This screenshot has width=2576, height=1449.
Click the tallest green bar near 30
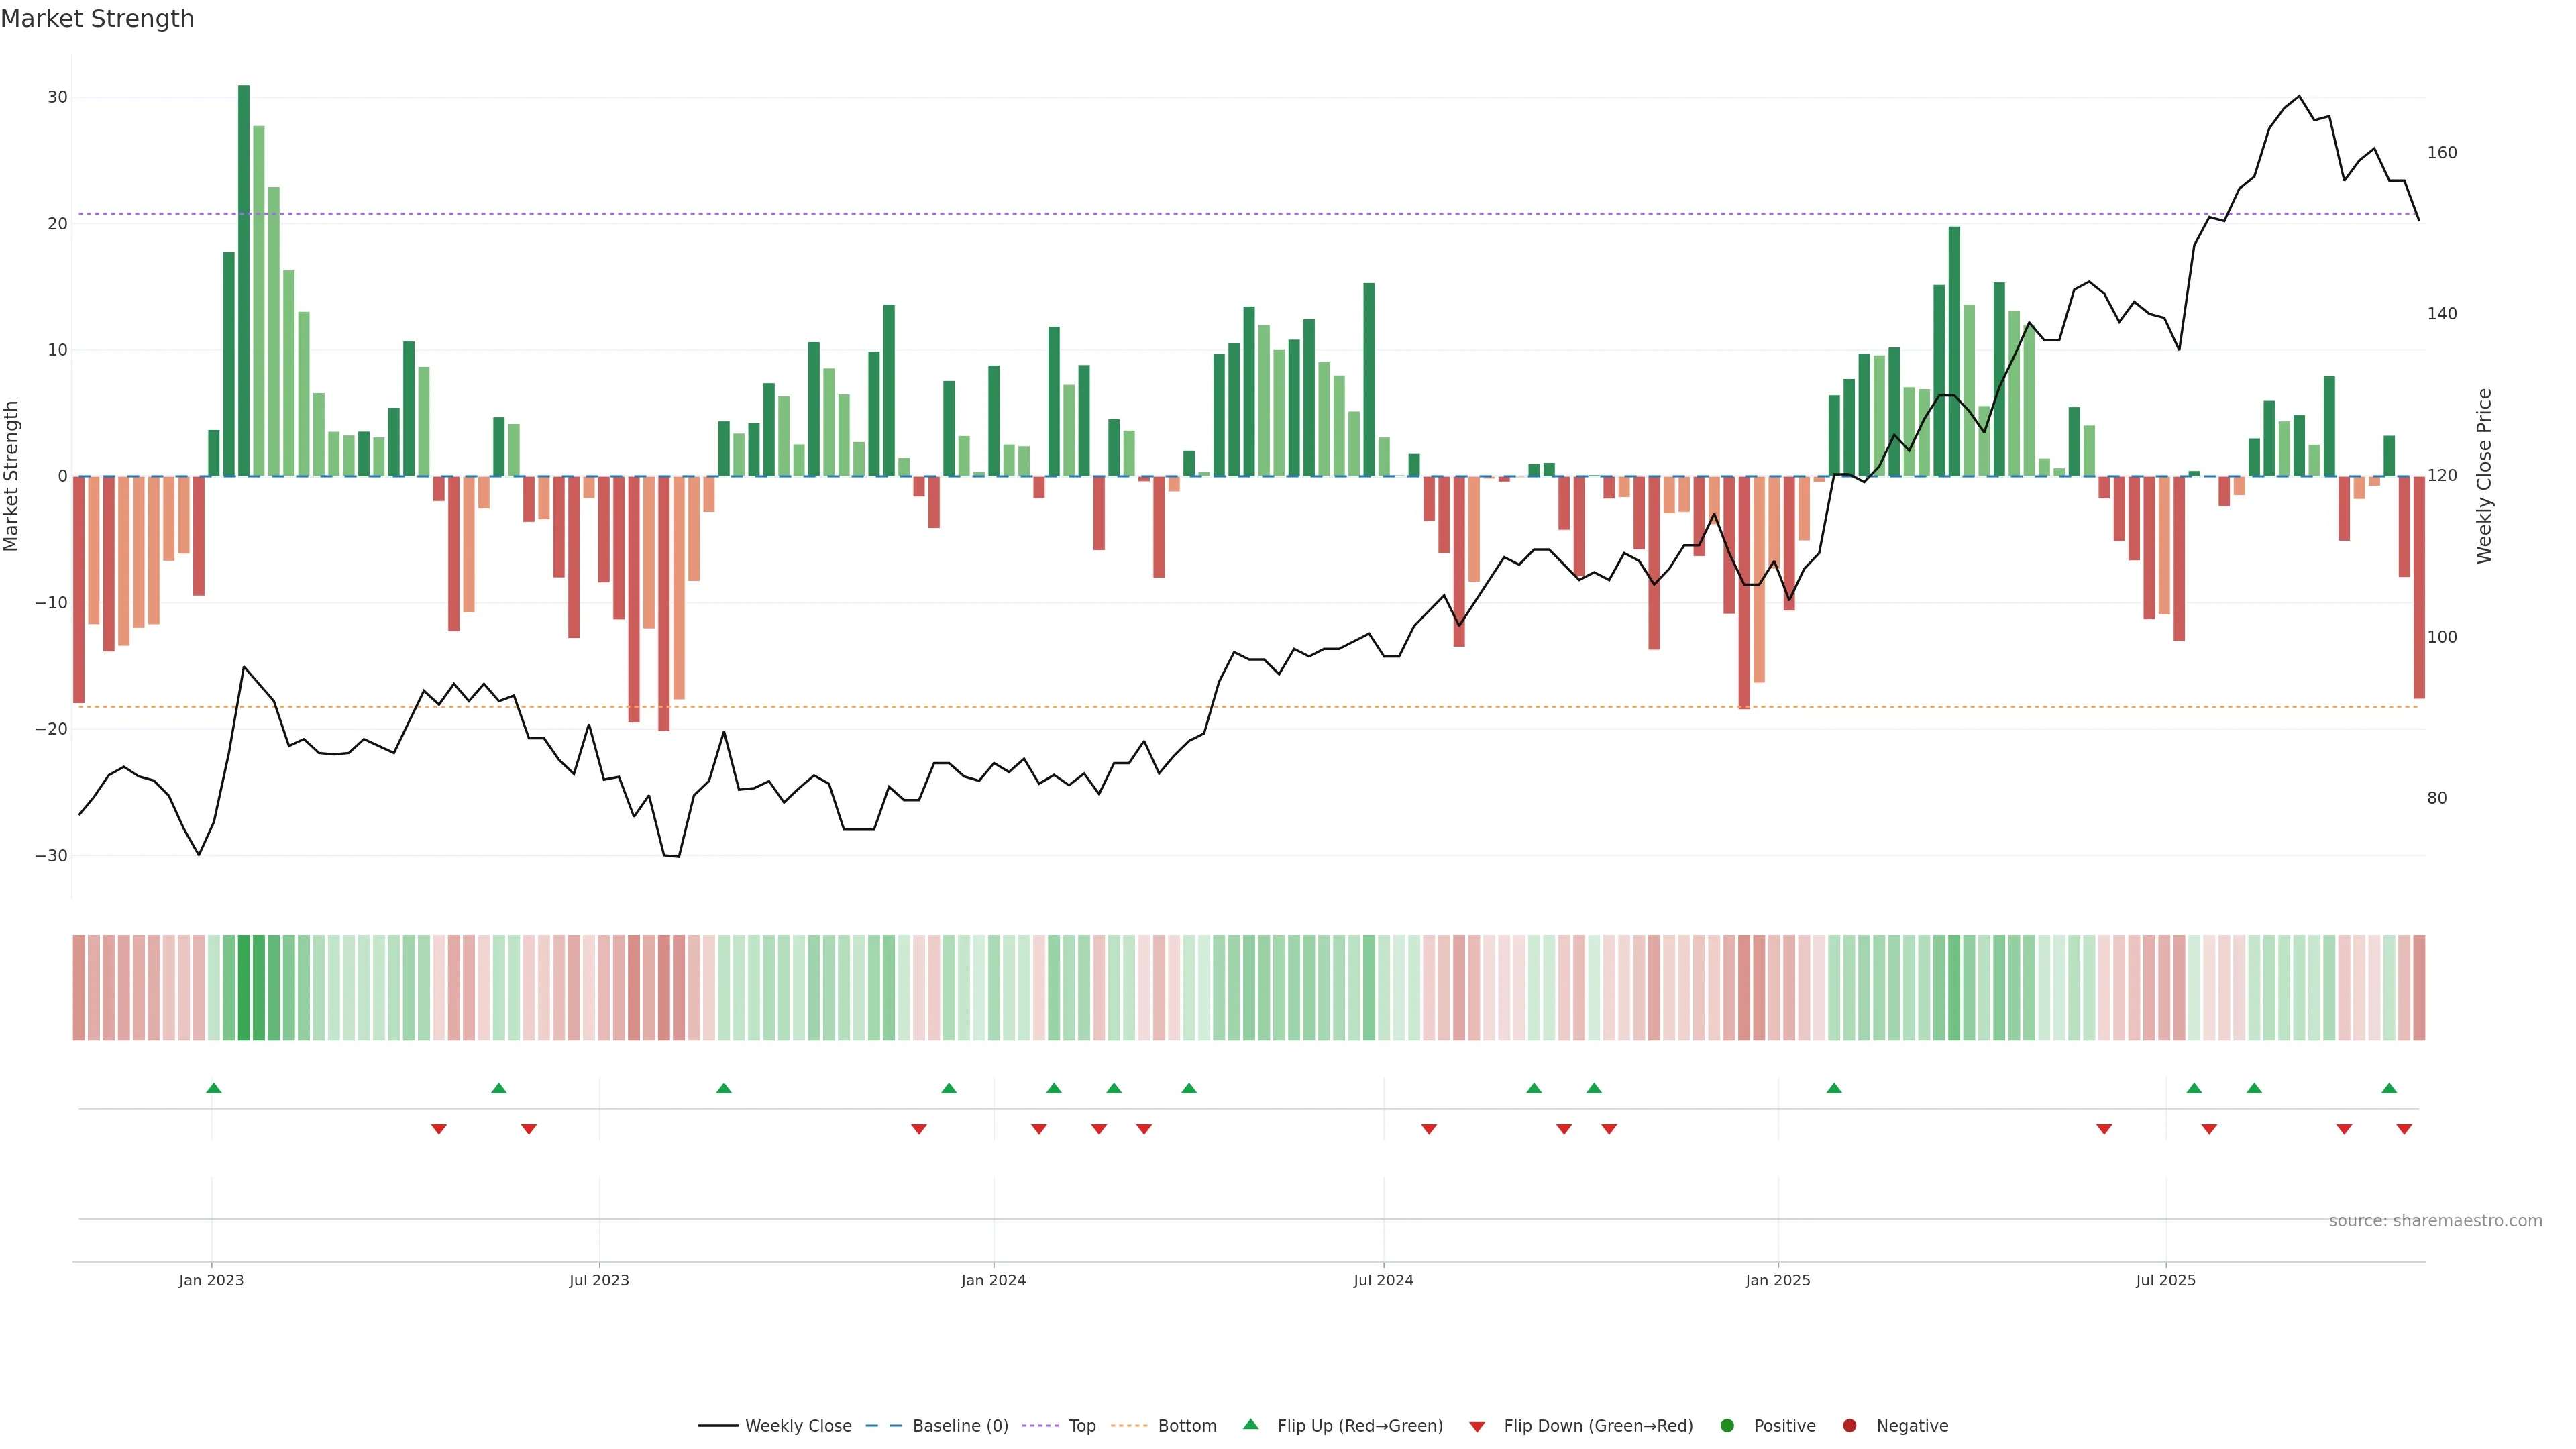click(244, 280)
